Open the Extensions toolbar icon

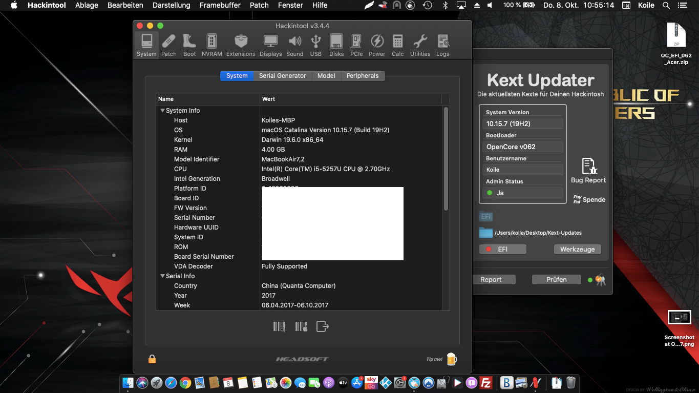(x=241, y=45)
